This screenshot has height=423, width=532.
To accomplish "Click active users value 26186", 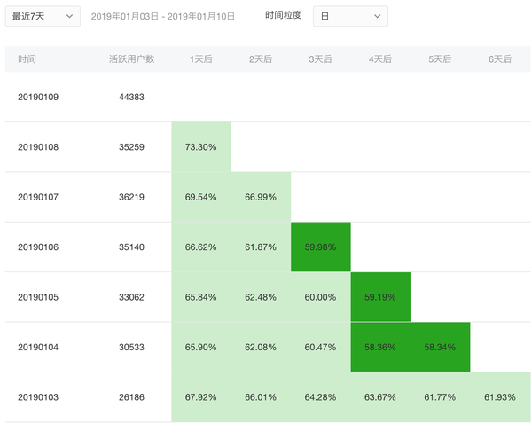I will [x=131, y=397].
